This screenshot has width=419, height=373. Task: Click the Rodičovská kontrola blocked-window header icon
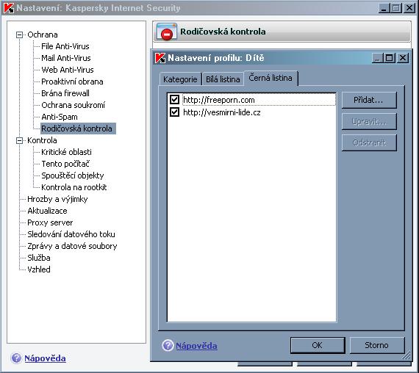(166, 32)
